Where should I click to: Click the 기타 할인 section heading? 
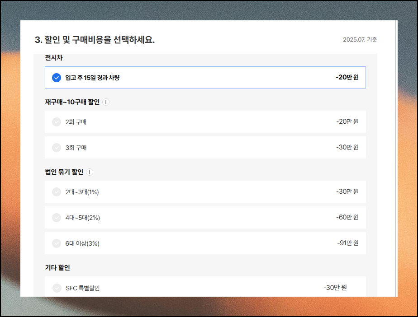[57, 268]
